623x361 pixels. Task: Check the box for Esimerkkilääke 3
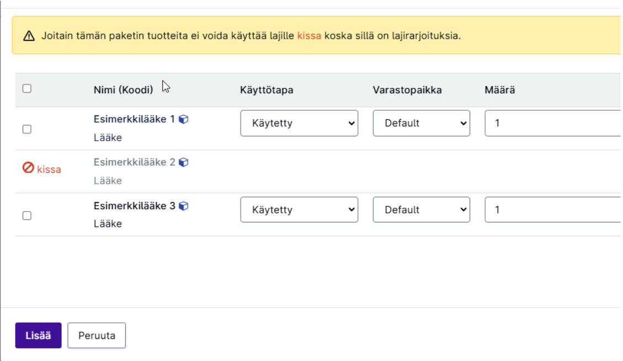coord(27,215)
